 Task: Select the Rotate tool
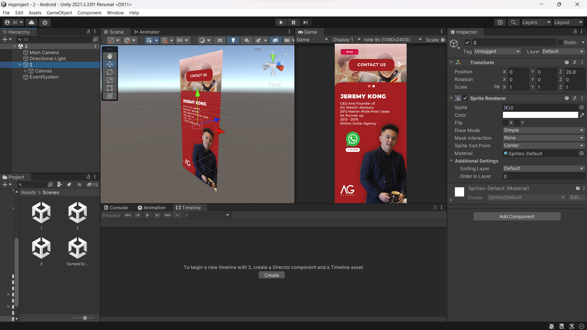tap(110, 72)
